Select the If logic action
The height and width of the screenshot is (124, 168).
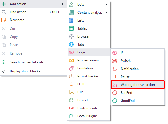tap(138, 53)
